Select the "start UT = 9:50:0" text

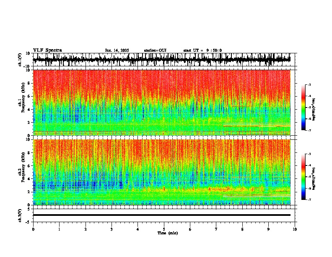tap(202, 50)
